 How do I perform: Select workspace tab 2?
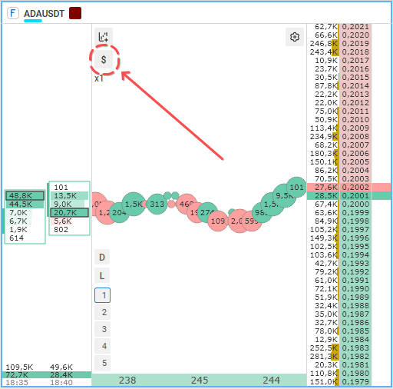(x=102, y=312)
